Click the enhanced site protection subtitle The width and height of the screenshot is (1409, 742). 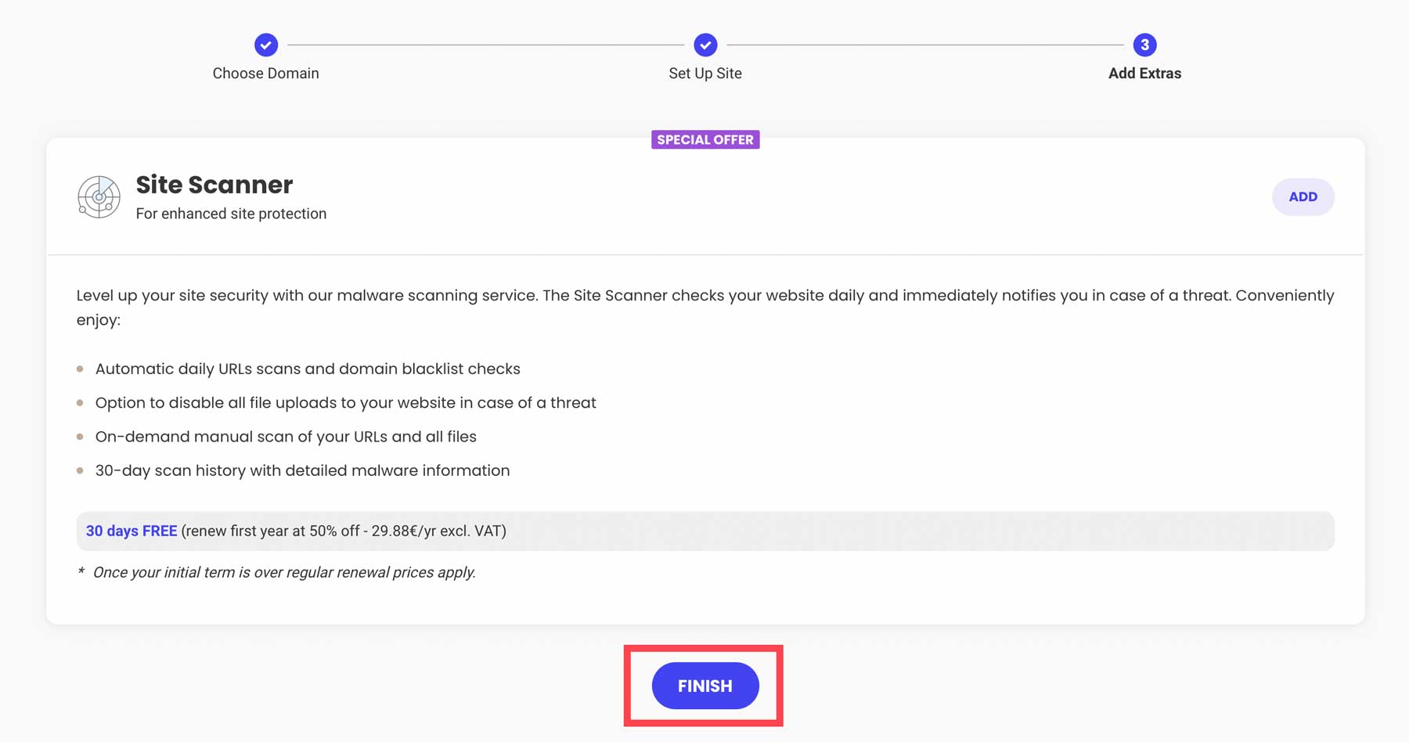click(x=231, y=214)
